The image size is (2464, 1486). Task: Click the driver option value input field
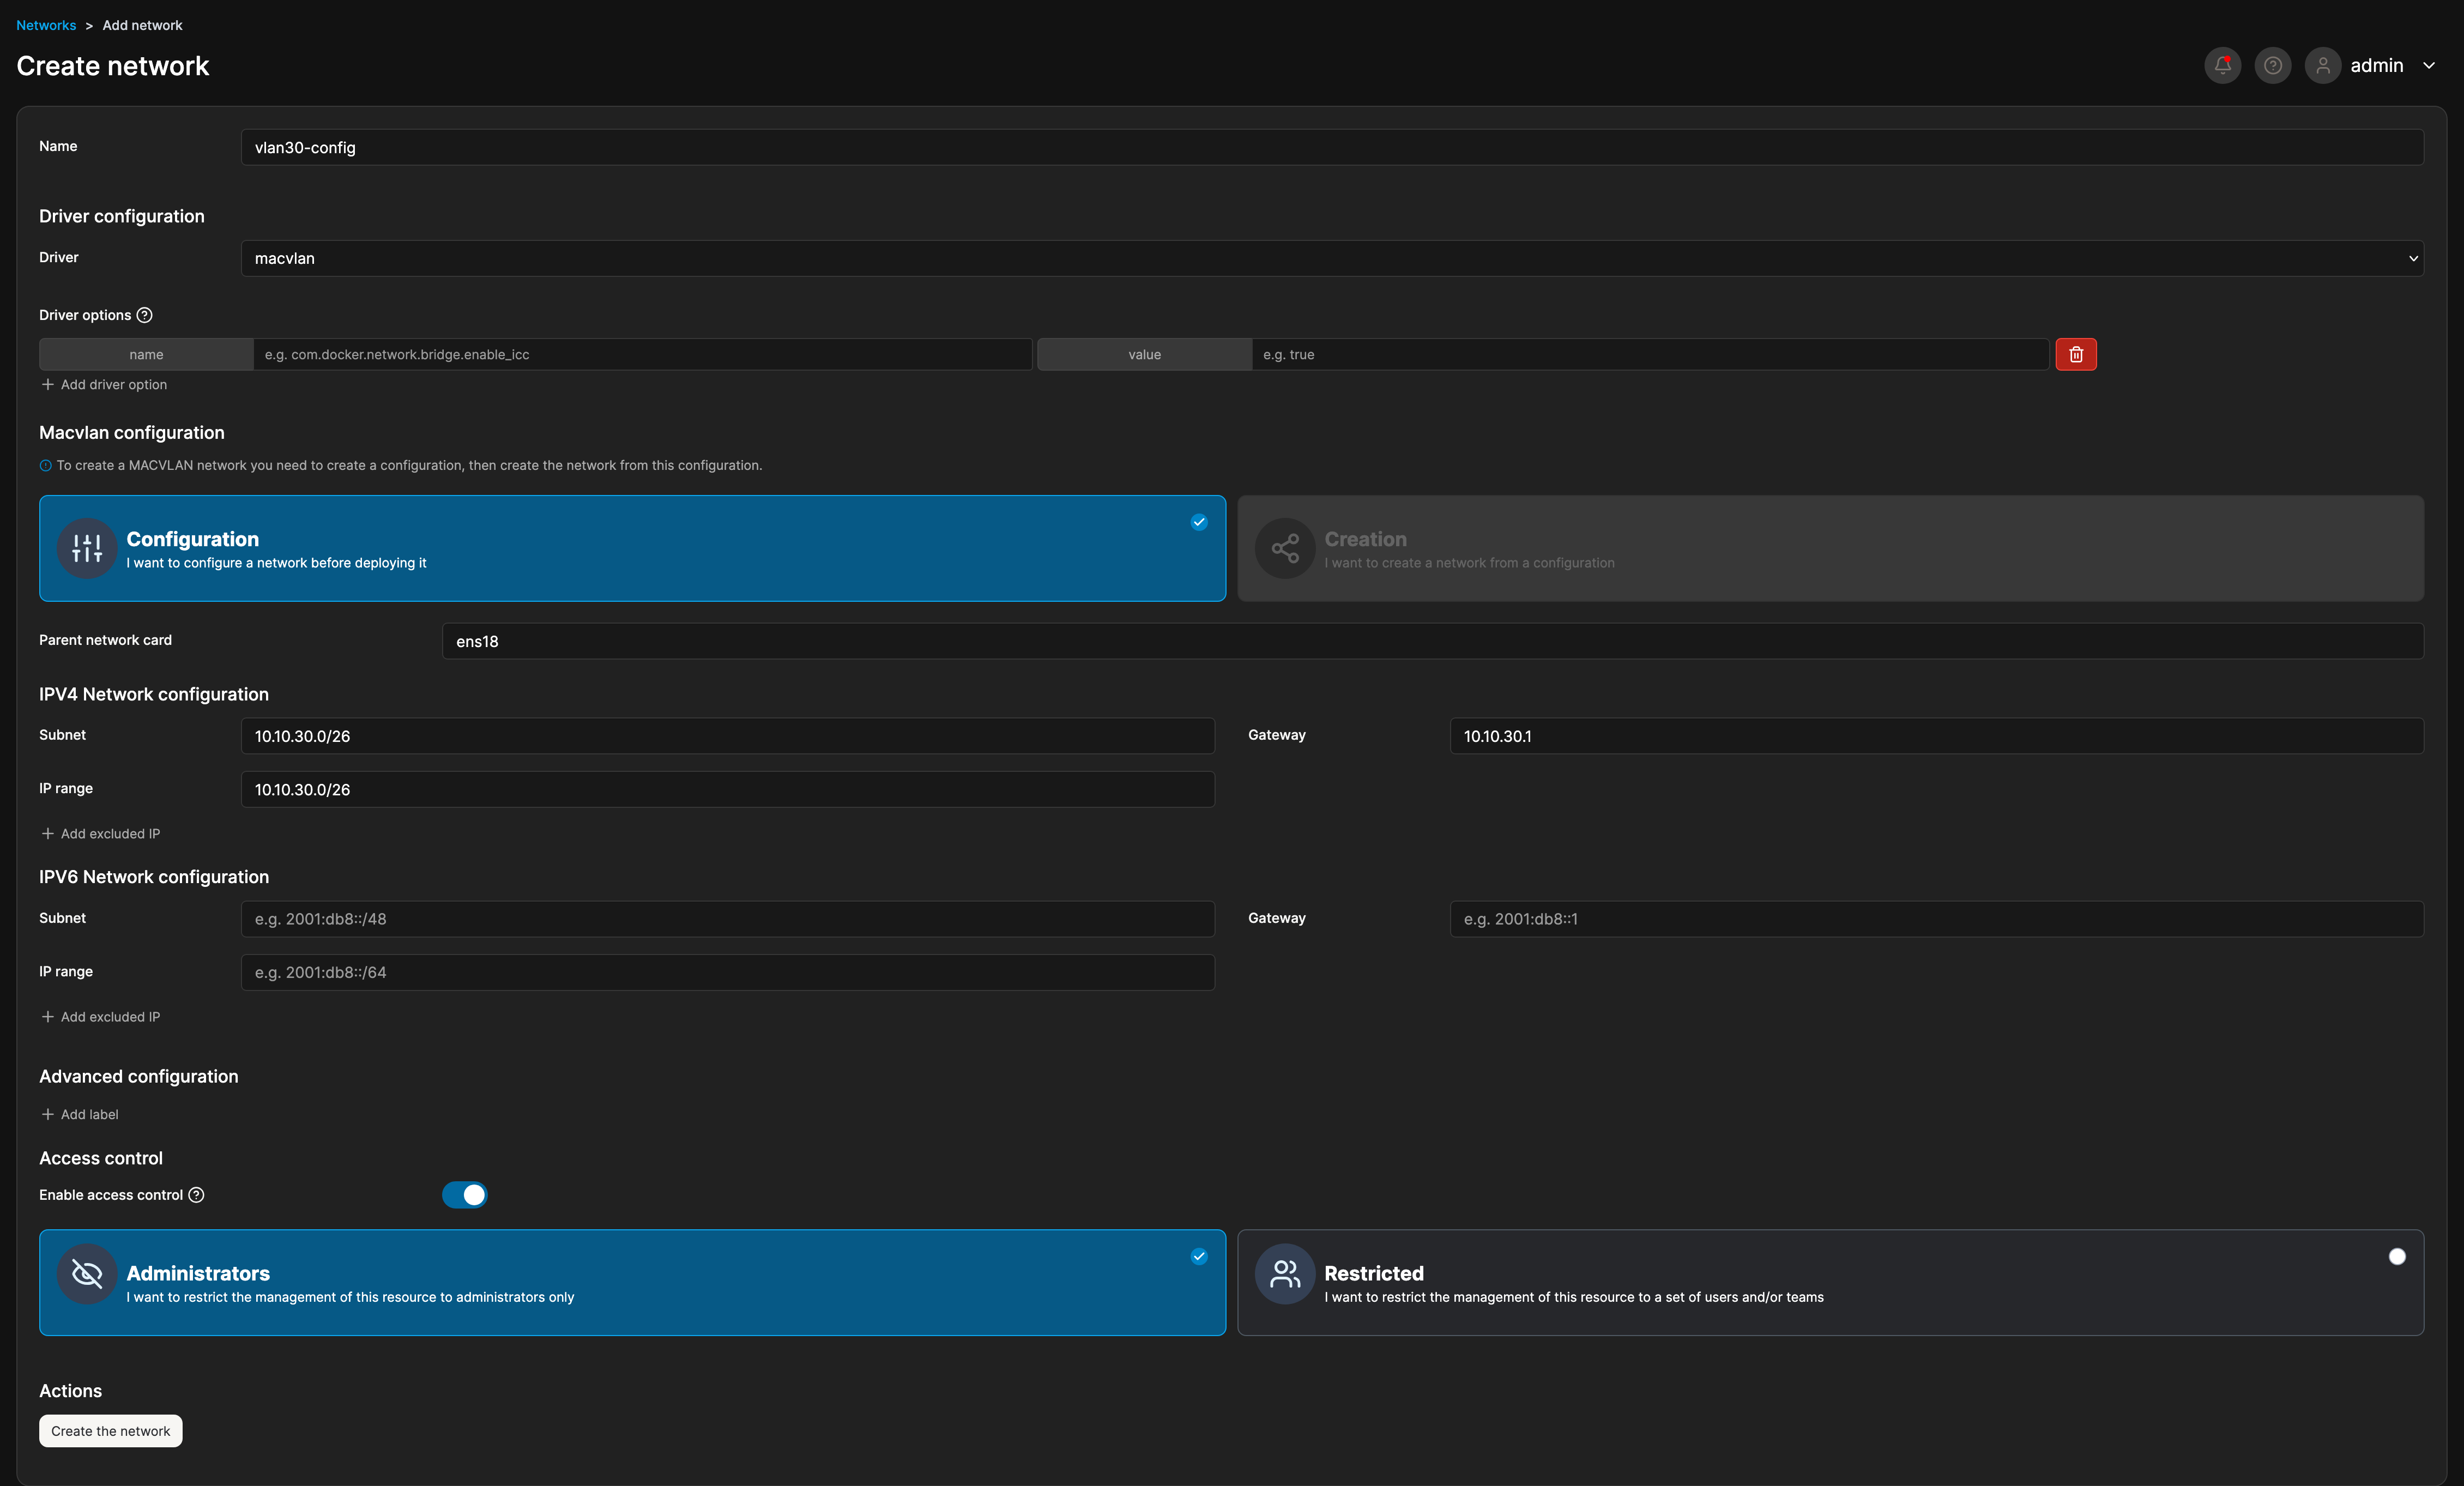click(1650, 354)
